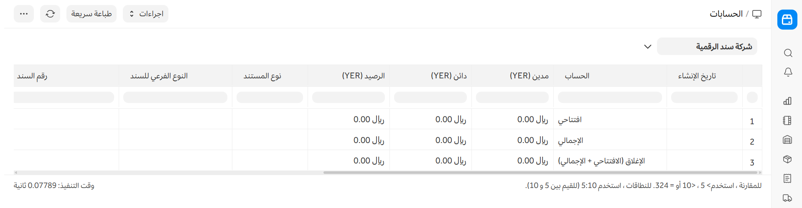Open the three-dots more options menu

click(x=24, y=14)
